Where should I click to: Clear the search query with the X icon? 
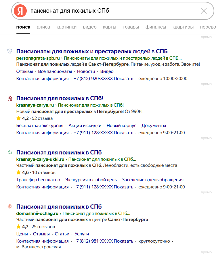pyautogui.click(x=204, y=11)
